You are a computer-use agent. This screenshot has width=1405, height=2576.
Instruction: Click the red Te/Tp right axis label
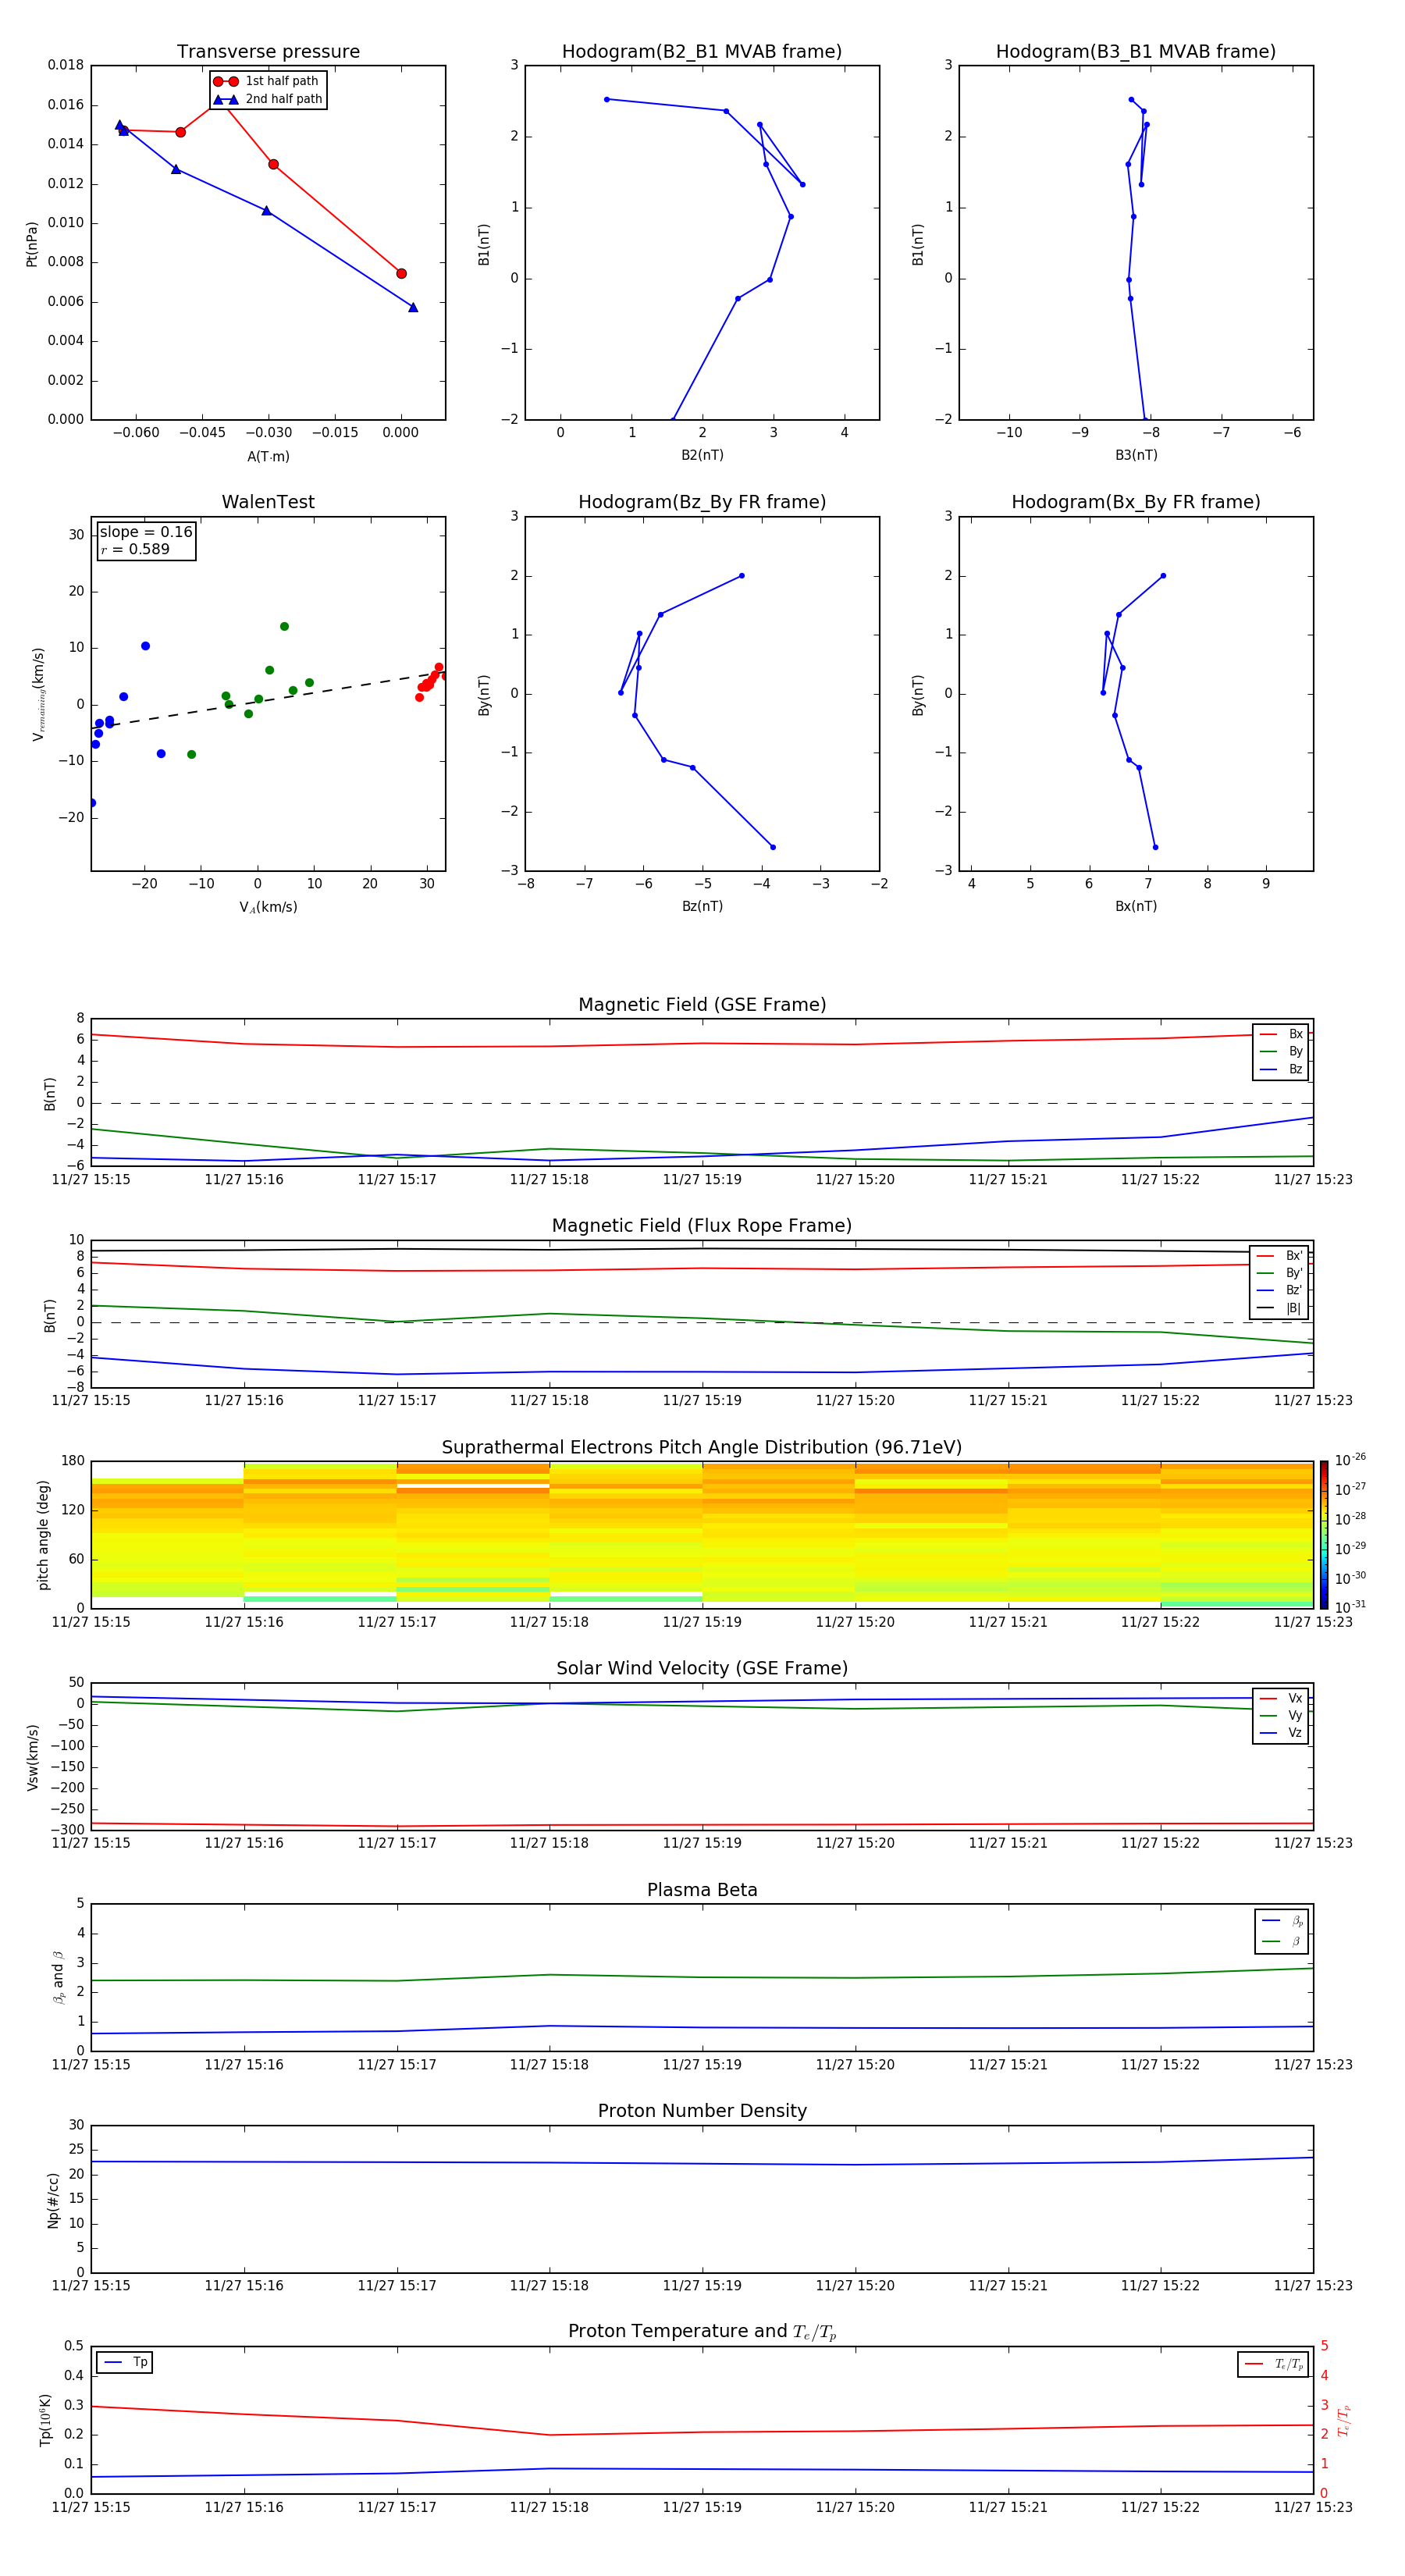pos(1343,2420)
